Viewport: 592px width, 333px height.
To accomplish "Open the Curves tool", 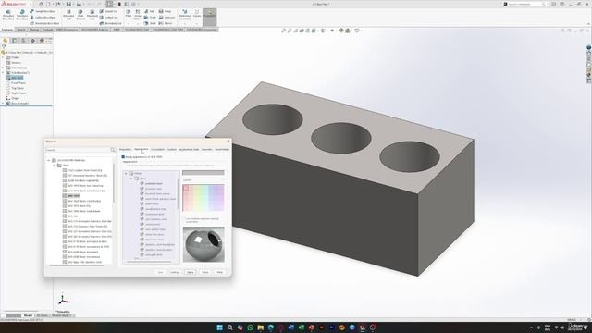I will [x=197, y=14].
